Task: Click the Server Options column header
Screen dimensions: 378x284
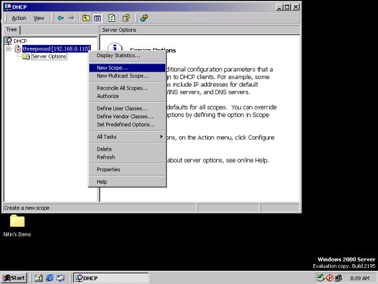Action: tap(200, 30)
